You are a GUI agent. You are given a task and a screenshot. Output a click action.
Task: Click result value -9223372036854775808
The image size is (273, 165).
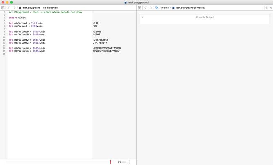tap(107, 48)
